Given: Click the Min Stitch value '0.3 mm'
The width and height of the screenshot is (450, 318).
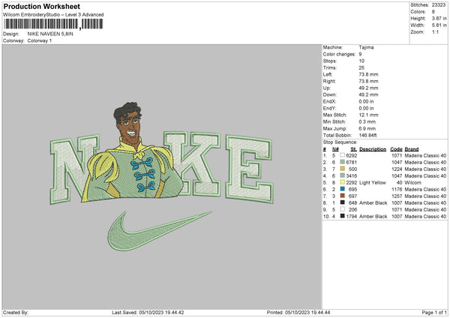Looking at the screenshot, I should click(x=367, y=121).
